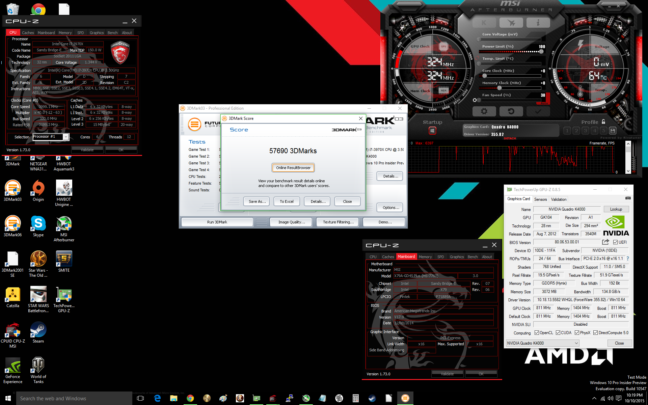Screen dimensions: 648x405
Task: Save the Afterburner profile with the floppy icon
Action: point(613,131)
